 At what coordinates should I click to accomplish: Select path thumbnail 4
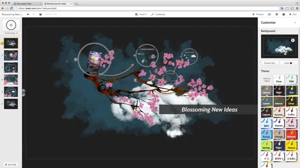[11, 80]
